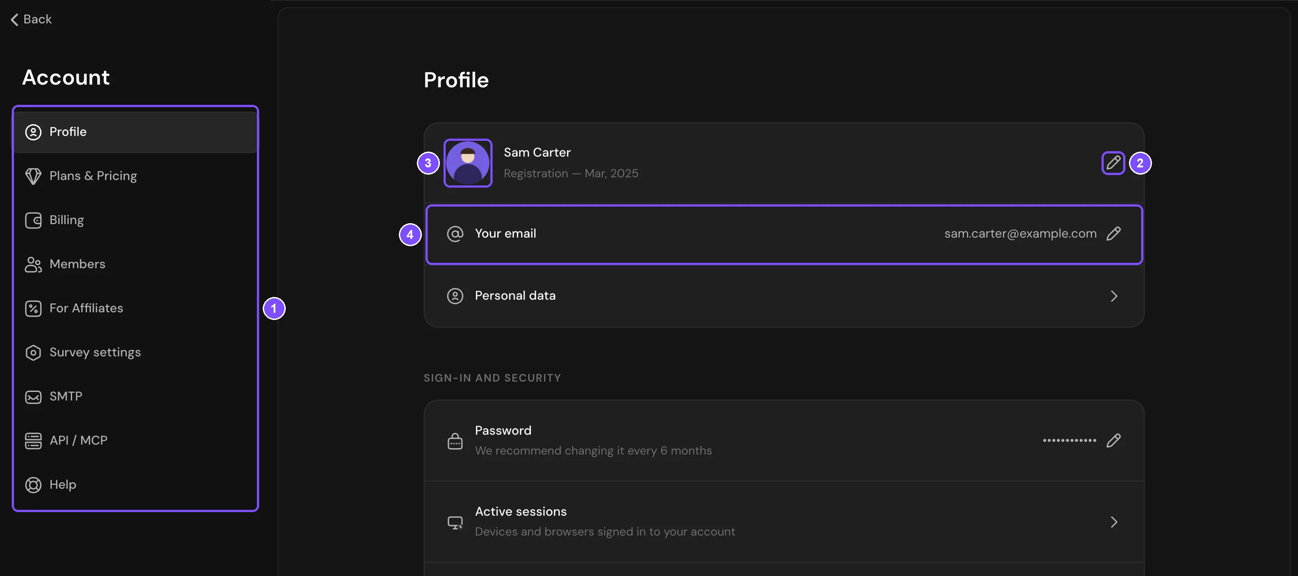Go to For Affiliates section
1298x576 pixels.
click(135, 308)
